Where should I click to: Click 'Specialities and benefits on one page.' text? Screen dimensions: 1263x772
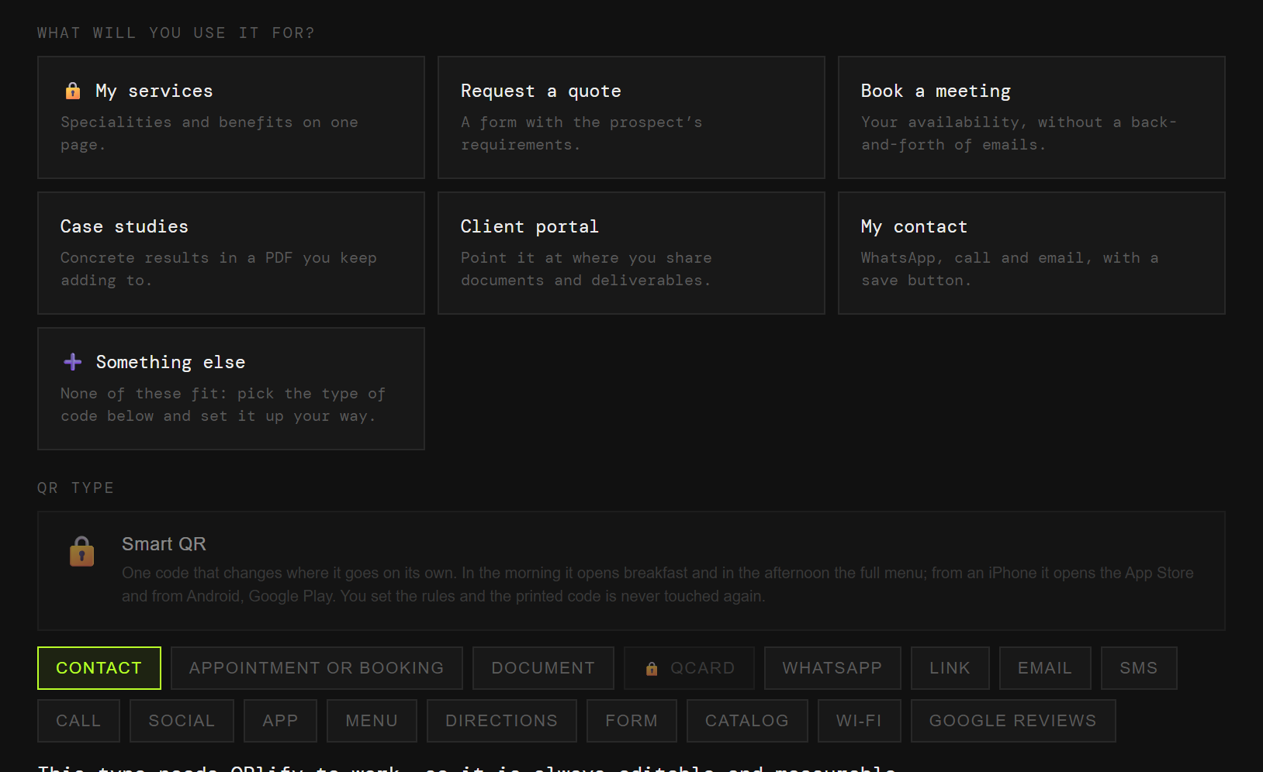tap(209, 133)
